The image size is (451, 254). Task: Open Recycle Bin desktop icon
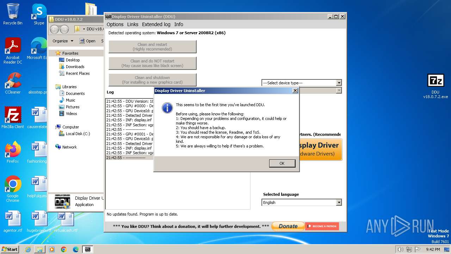point(13,15)
